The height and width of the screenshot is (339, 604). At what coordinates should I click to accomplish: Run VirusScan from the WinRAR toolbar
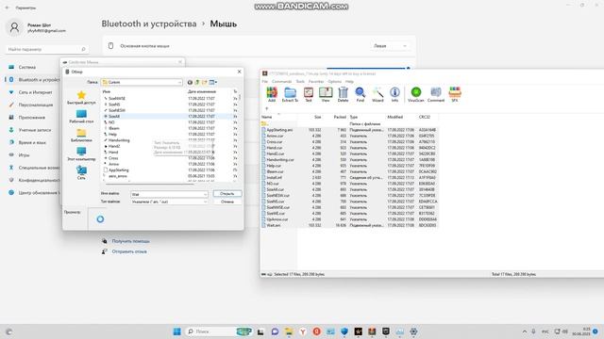(415, 94)
